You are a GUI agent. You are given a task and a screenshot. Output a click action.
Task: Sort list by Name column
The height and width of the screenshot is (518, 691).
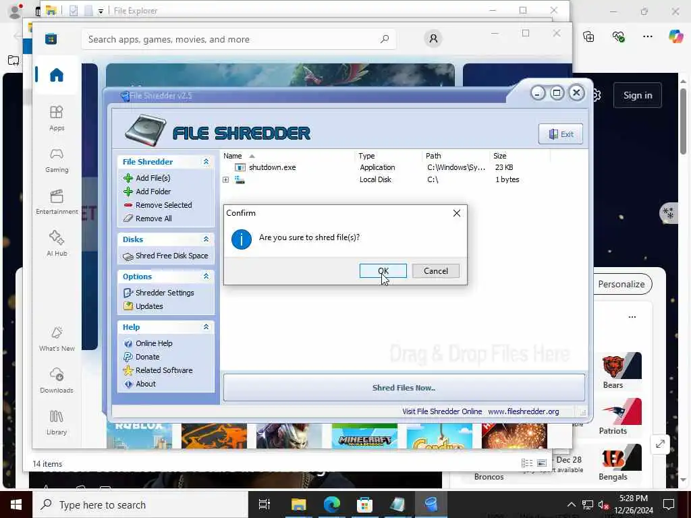(x=232, y=156)
